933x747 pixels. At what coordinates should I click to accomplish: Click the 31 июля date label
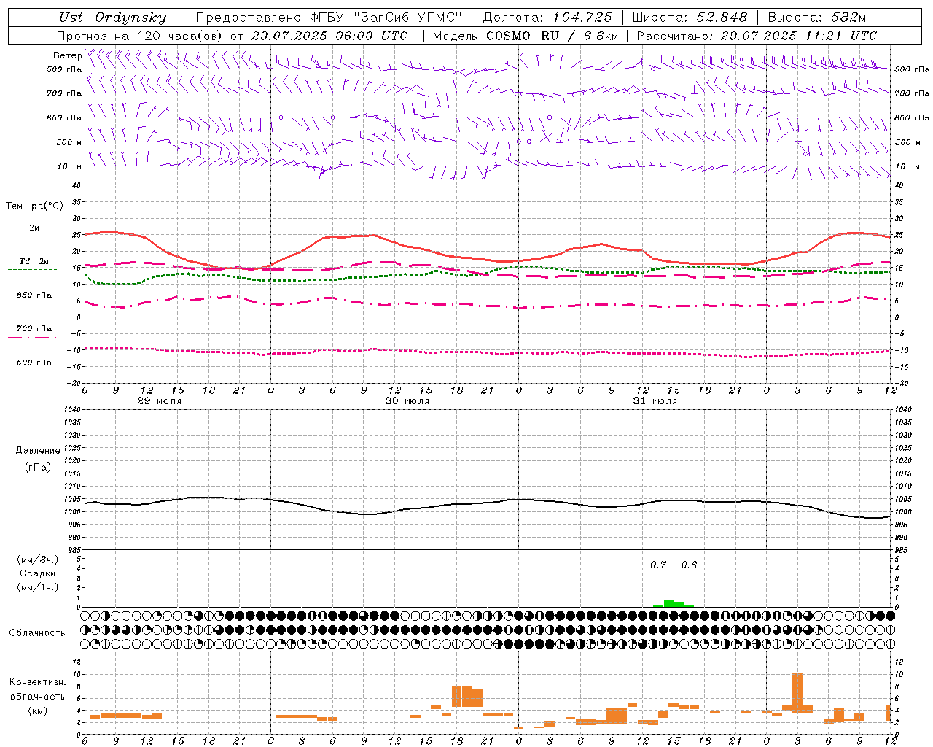[x=655, y=401]
